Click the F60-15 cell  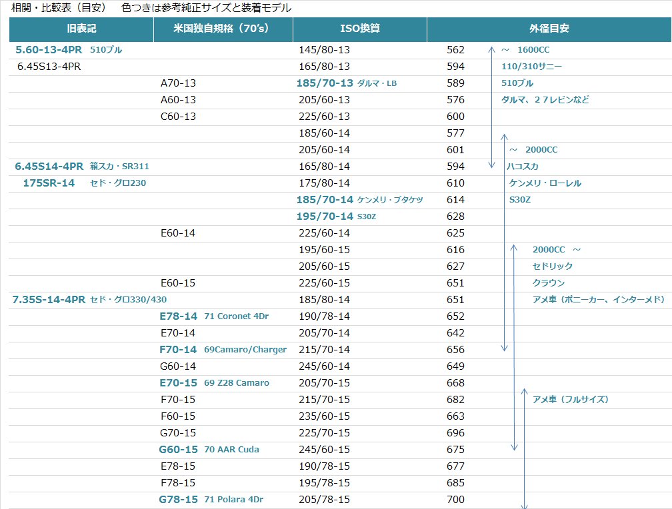point(178,416)
